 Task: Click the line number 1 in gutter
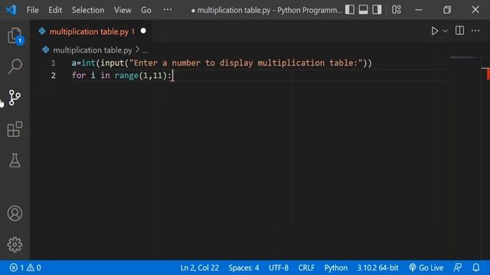tap(53, 63)
